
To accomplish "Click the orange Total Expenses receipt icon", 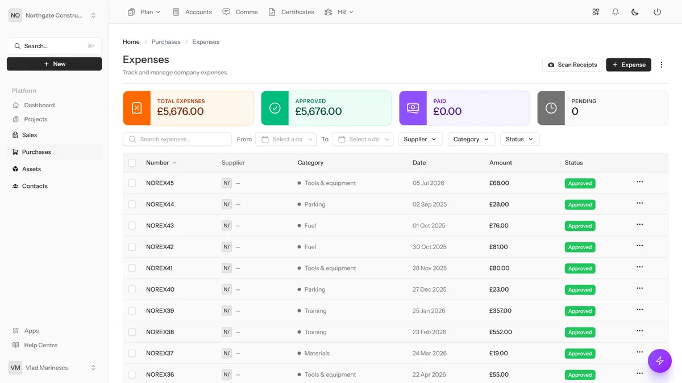I will [x=137, y=108].
